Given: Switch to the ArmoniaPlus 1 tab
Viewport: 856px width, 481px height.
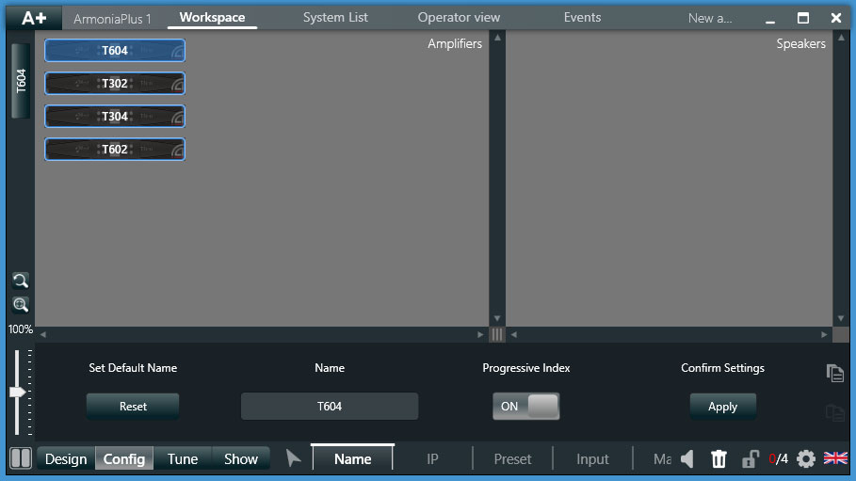Looking at the screenshot, I should 112,19.
